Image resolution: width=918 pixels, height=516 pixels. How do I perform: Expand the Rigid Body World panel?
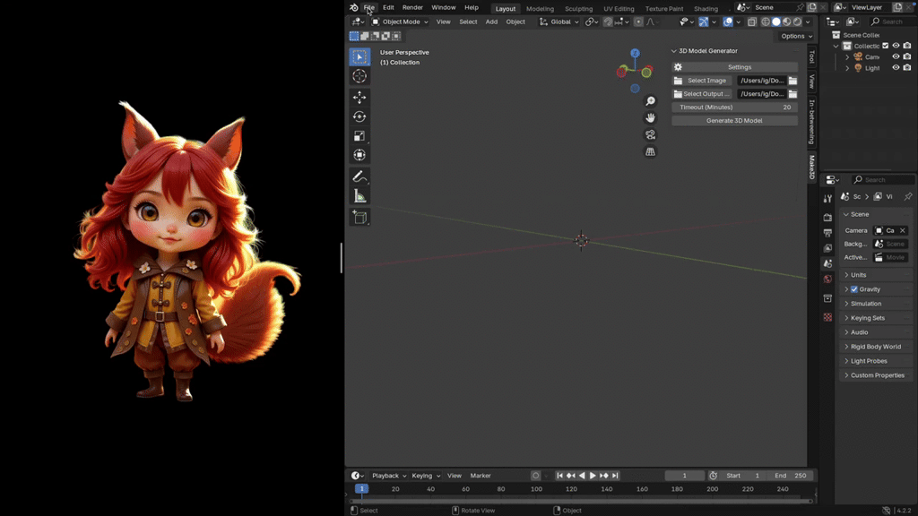click(875, 347)
